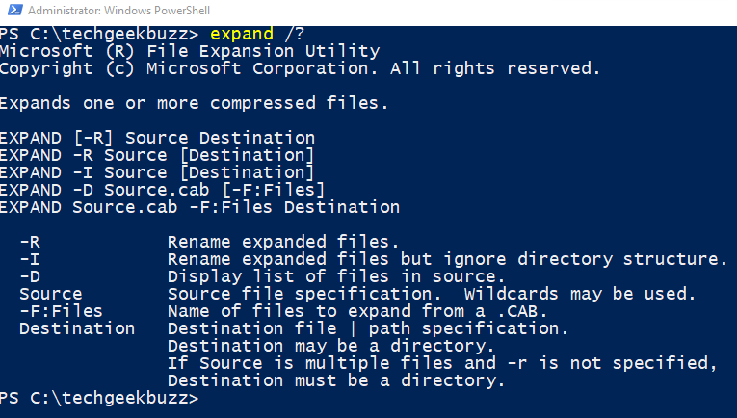Click the Copyright Microsoft Corporation line
This screenshot has height=418, width=737.
coord(300,68)
